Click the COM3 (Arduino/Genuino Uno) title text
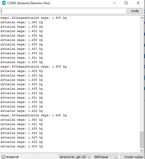 coord(29,3)
